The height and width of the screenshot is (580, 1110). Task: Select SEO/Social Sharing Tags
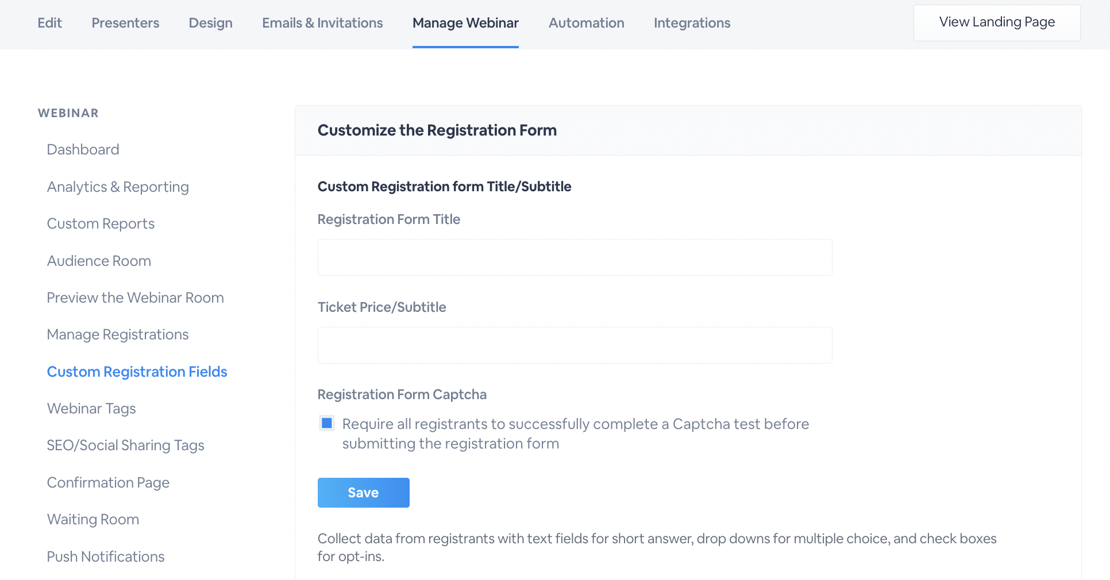[x=125, y=445]
